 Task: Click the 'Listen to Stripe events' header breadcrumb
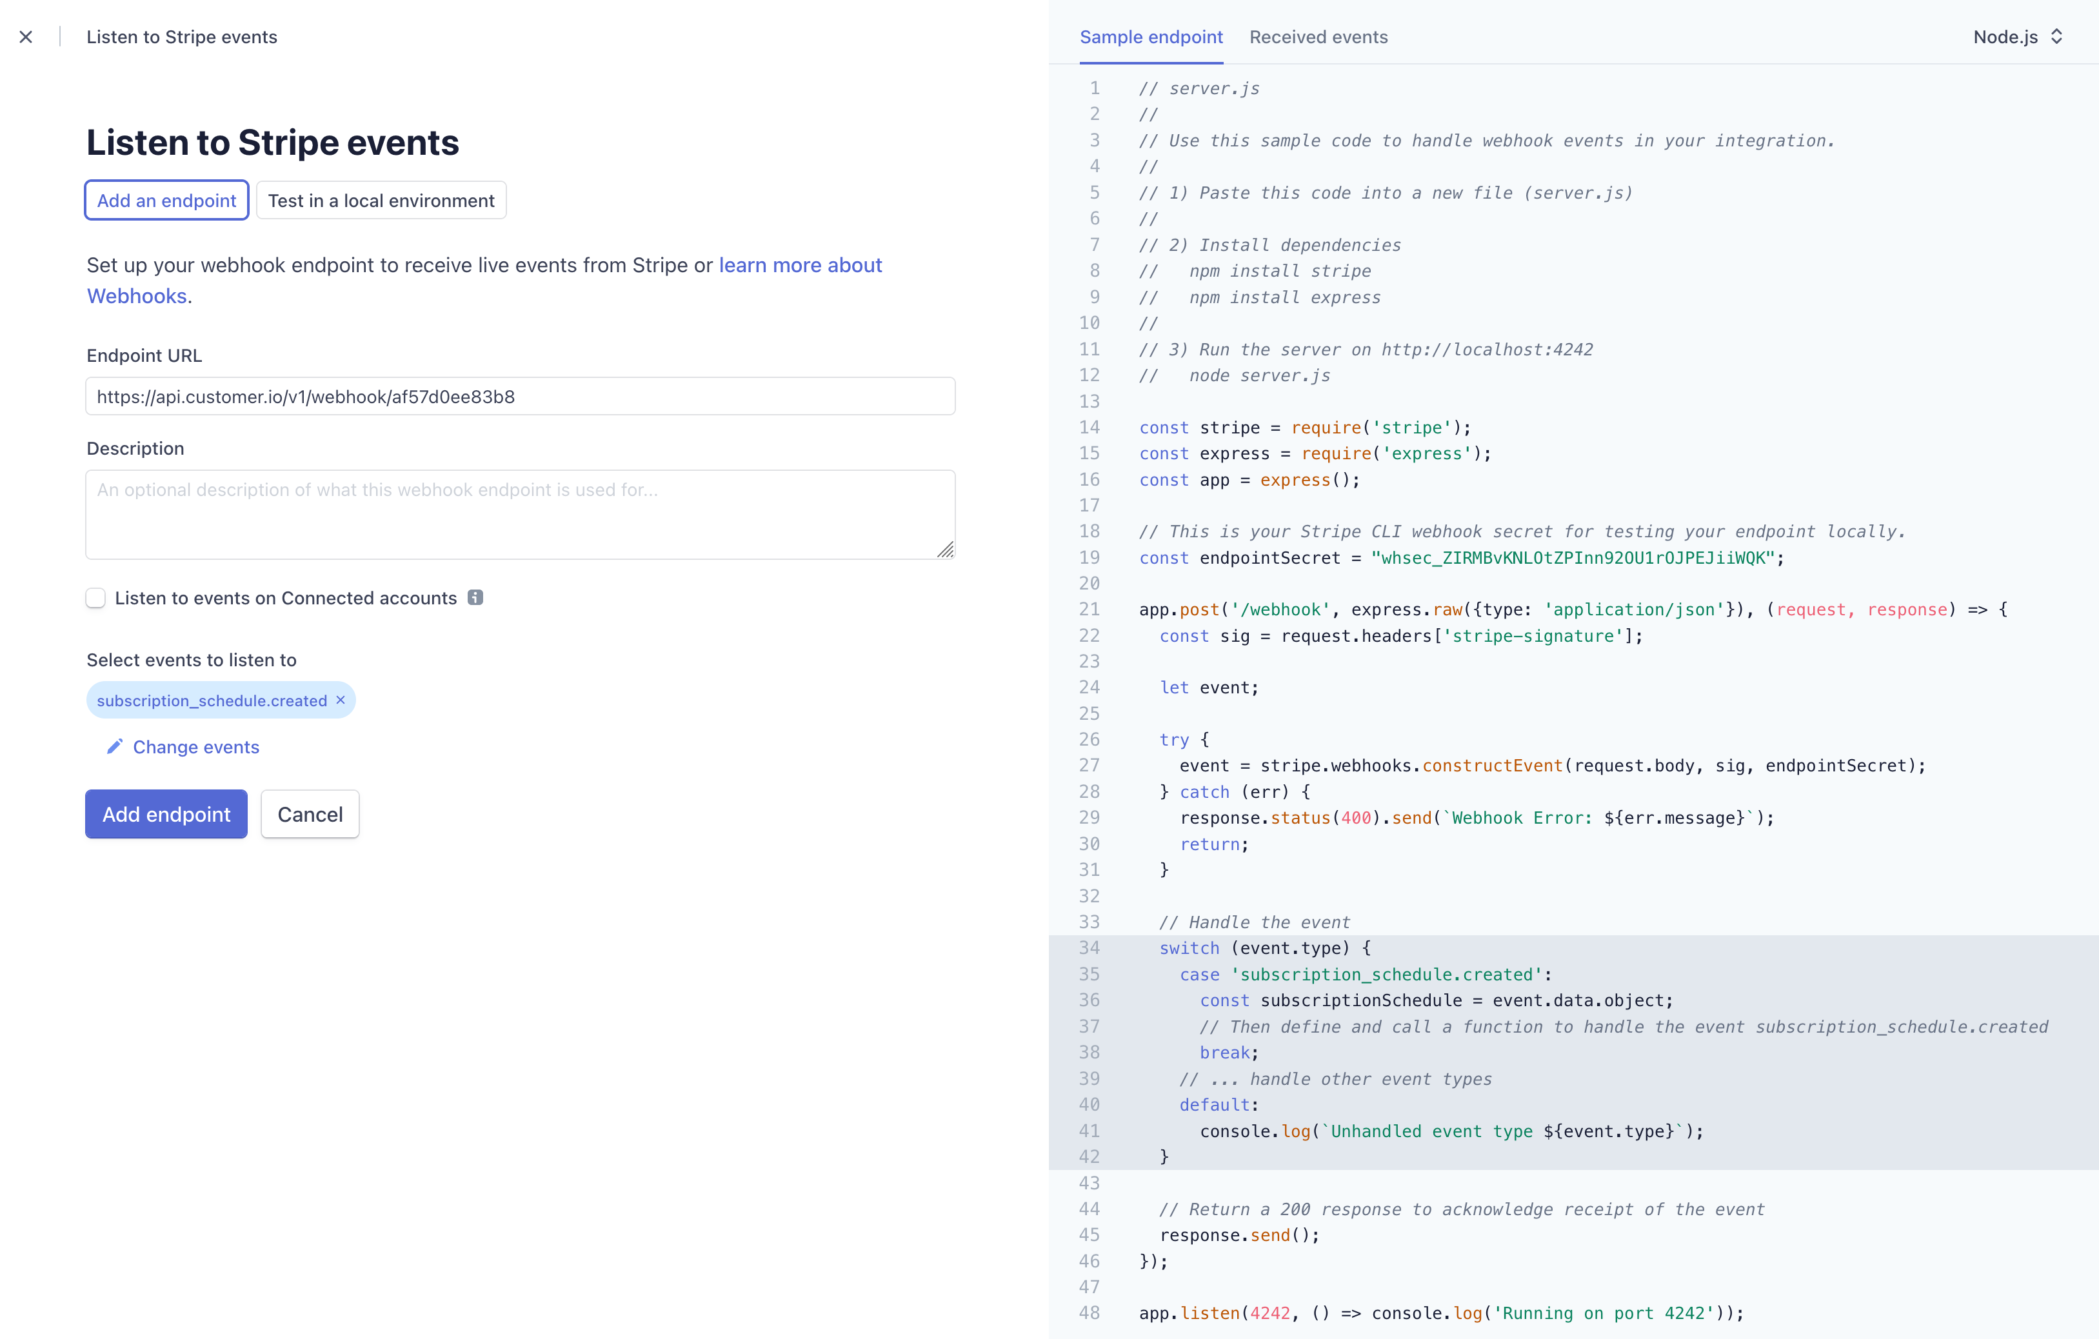coord(181,37)
